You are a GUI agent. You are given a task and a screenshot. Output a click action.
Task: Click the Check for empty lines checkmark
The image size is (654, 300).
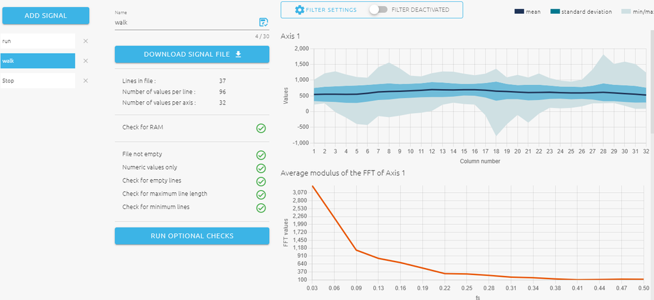click(261, 182)
